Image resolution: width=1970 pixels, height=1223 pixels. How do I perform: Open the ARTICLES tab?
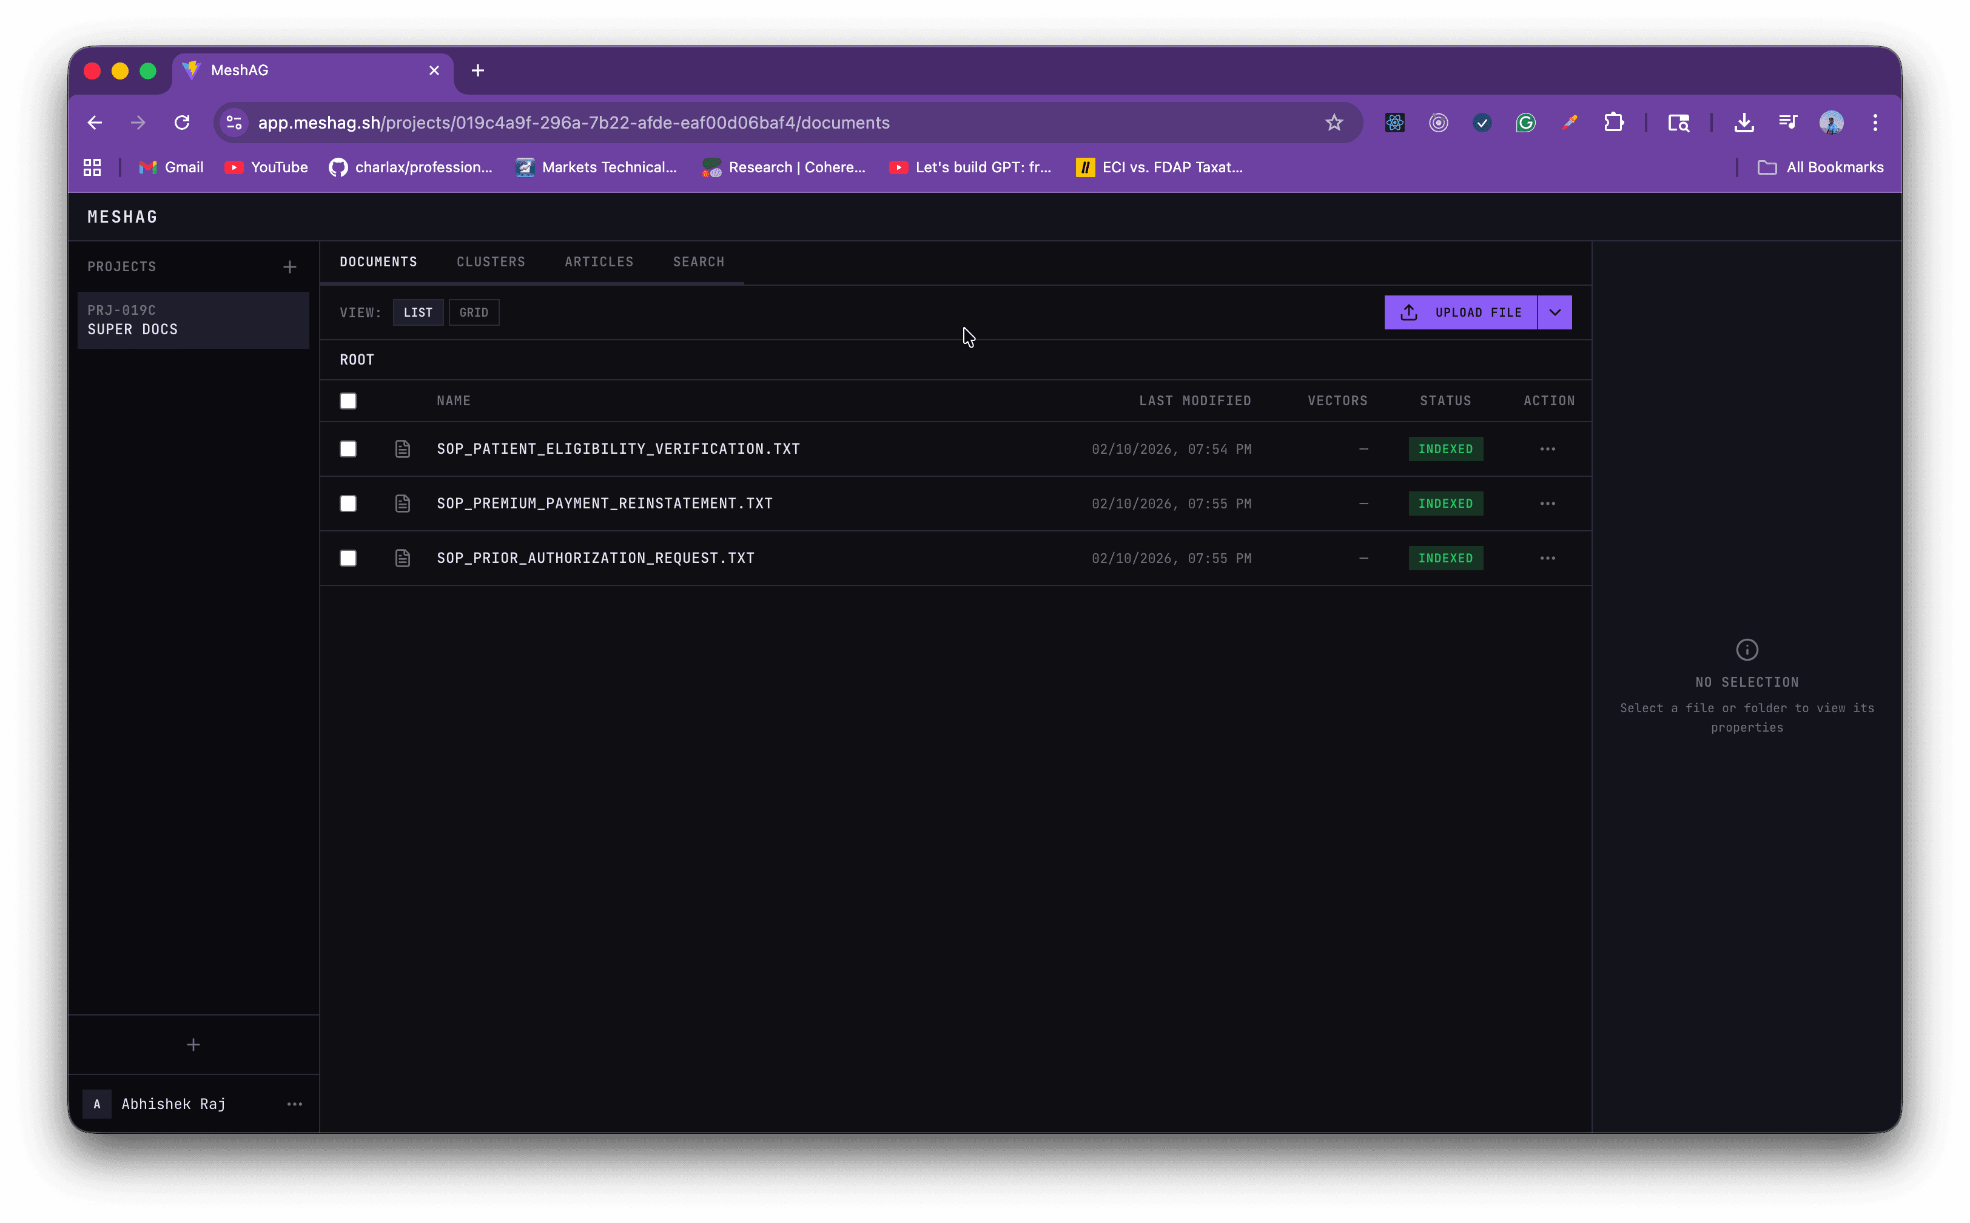pos(599,261)
